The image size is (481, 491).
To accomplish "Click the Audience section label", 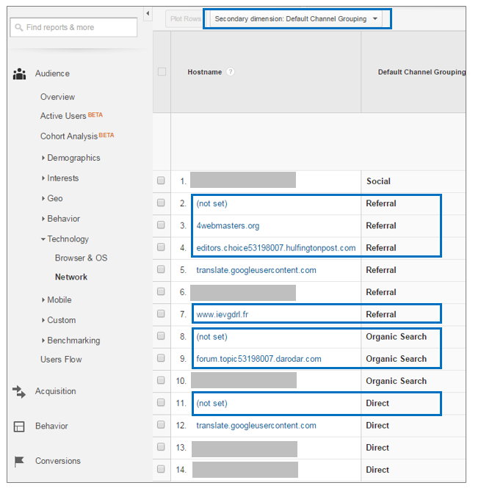I will [x=52, y=73].
